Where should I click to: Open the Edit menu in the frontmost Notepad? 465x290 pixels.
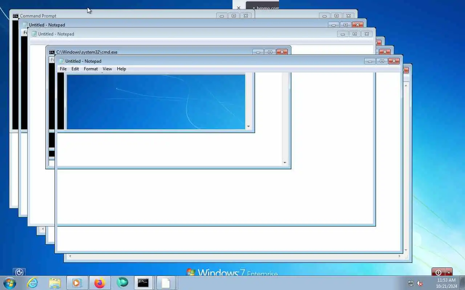75,69
